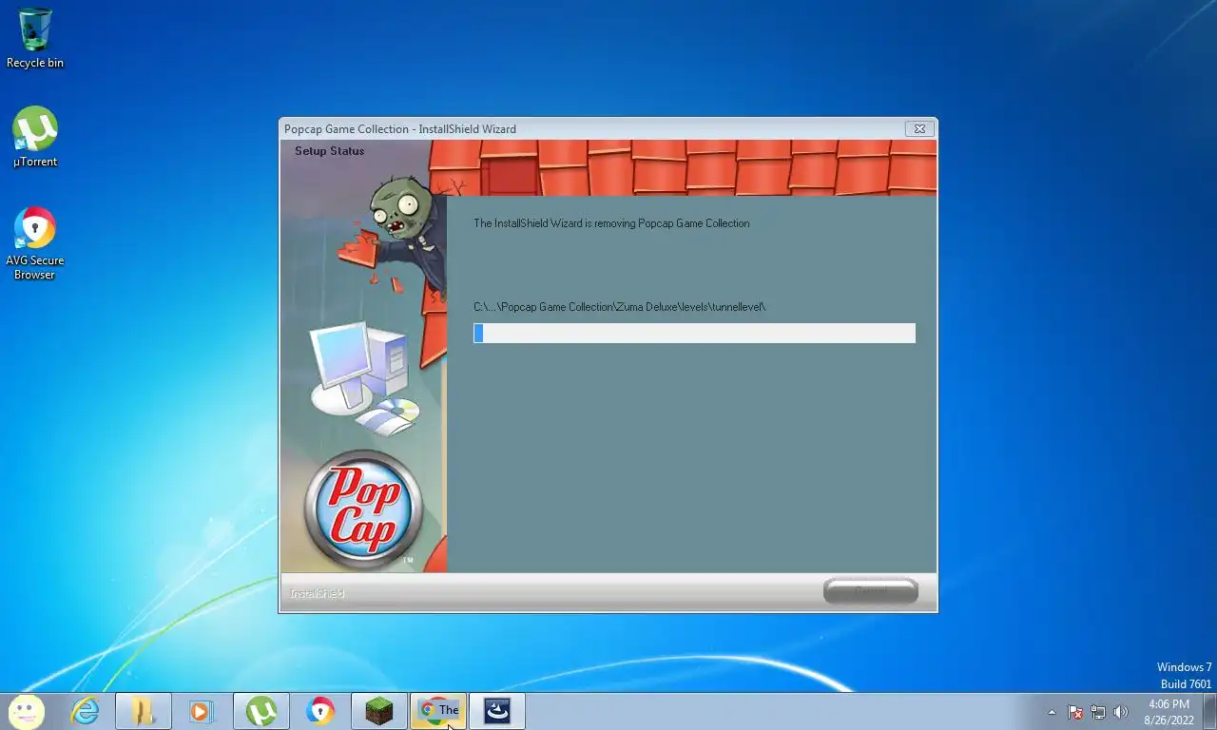The image size is (1217, 730).
Task: Select the InstallShield setup taskbar icon
Action: pyautogui.click(x=497, y=711)
